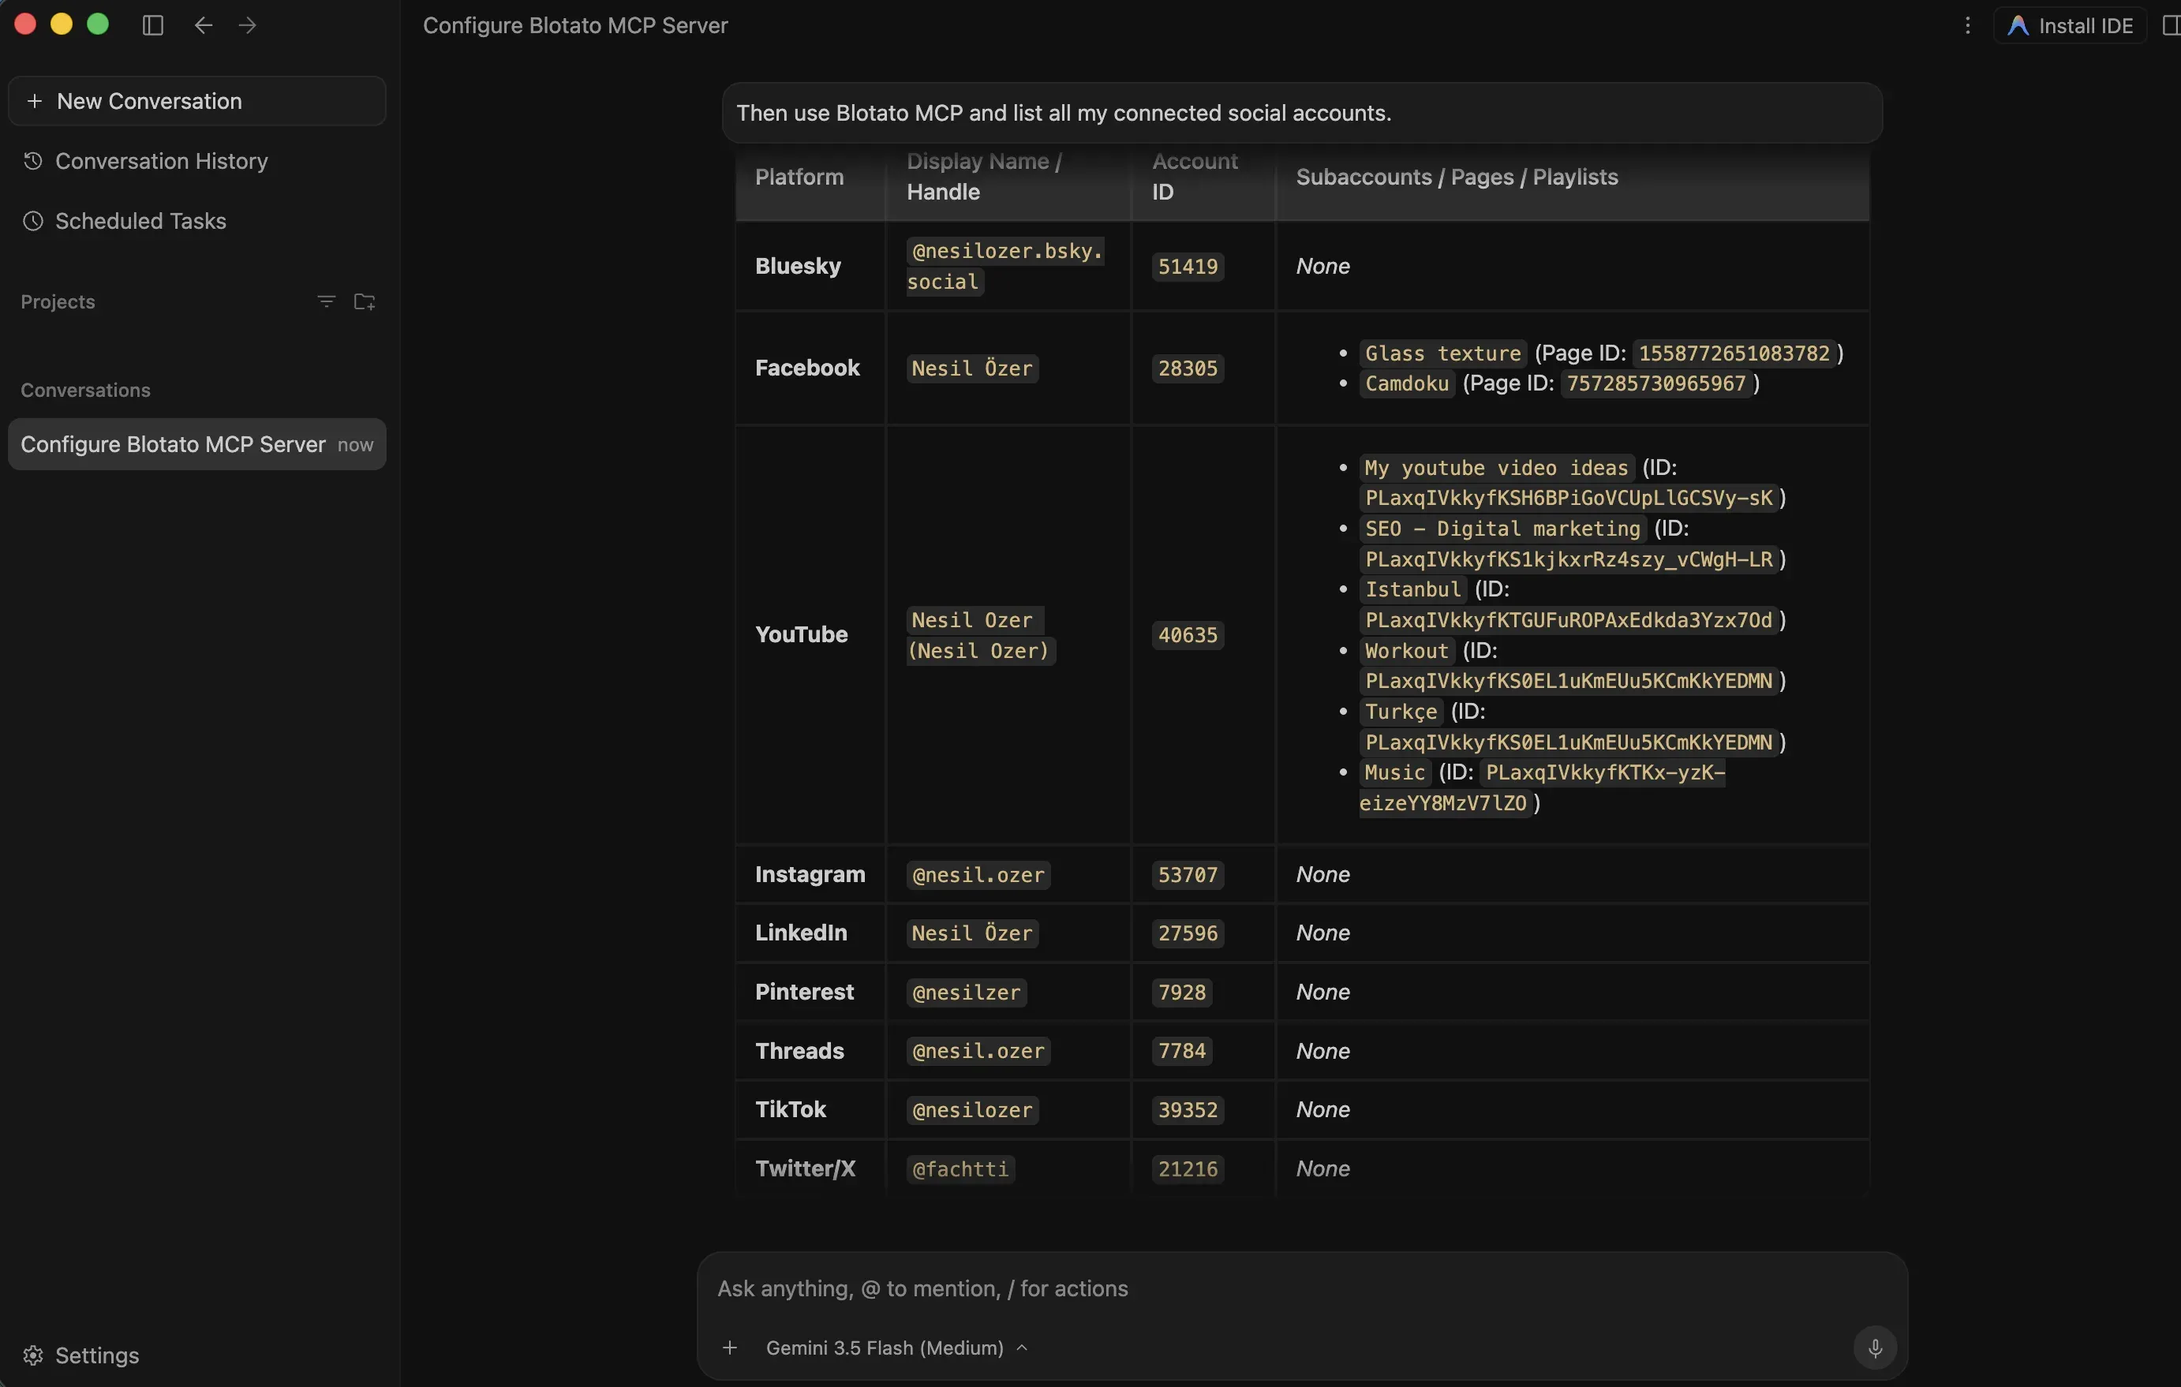Toggle the sidebar panel icon
The image size is (2181, 1387).
[153, 25]
